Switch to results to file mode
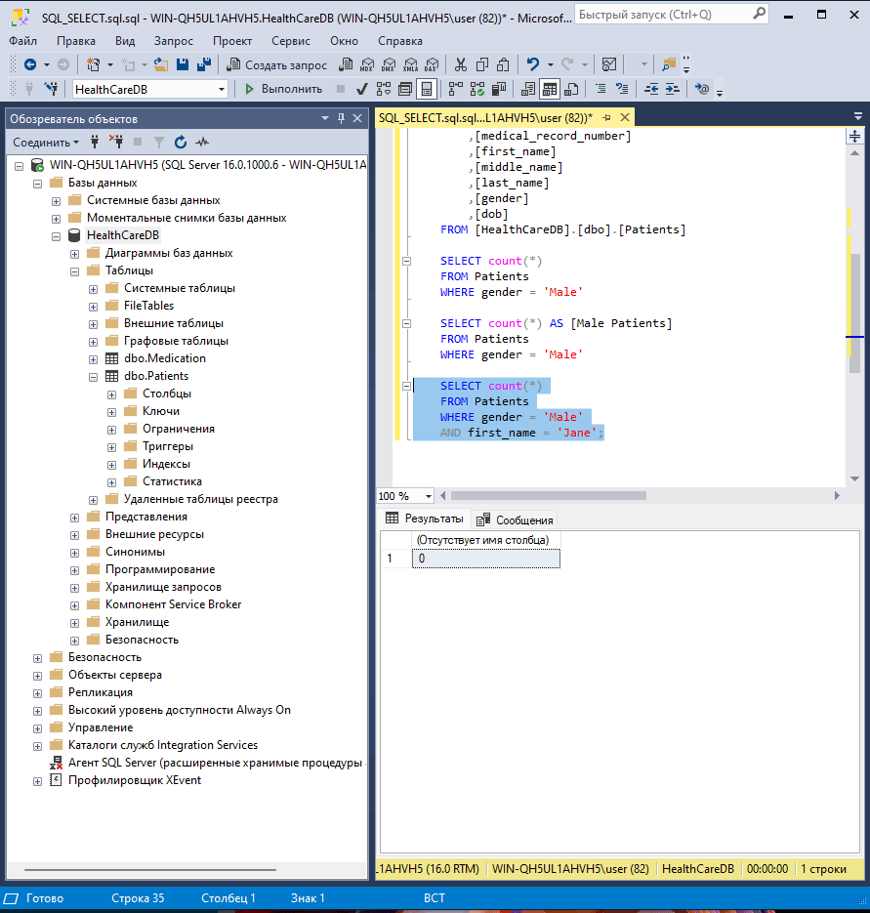 pos(571,89)
